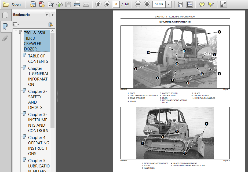Image resolution: width=248 pixels, height=172 pixels.
Task: Click the bookmark icon beside TABLE OF CONTENTS
Action: [24, 55]
